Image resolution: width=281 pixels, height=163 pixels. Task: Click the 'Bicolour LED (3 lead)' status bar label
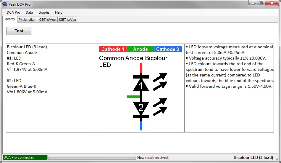[x=253, y=157]
